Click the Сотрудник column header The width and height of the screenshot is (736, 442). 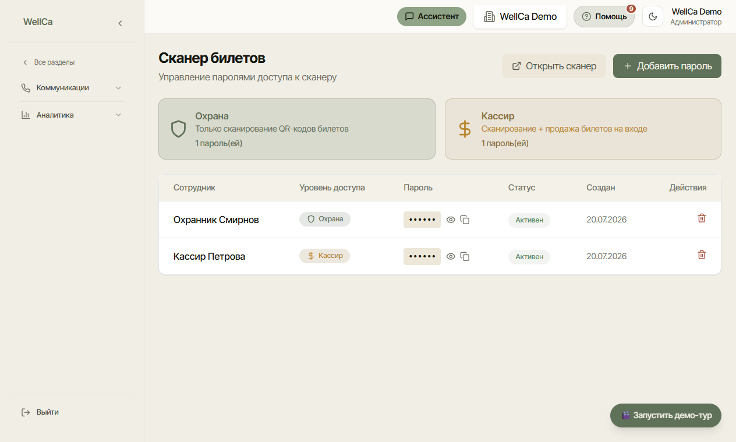[x=194, y=188]
